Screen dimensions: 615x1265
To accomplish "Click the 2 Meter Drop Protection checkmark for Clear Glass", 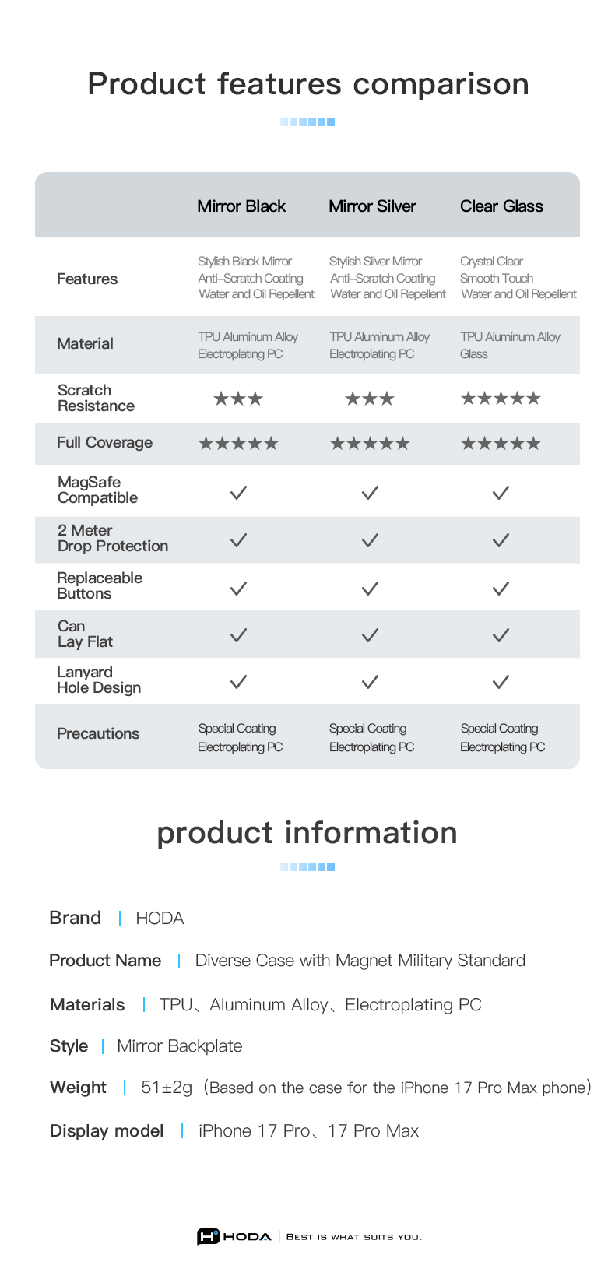I will pos(501,540).
